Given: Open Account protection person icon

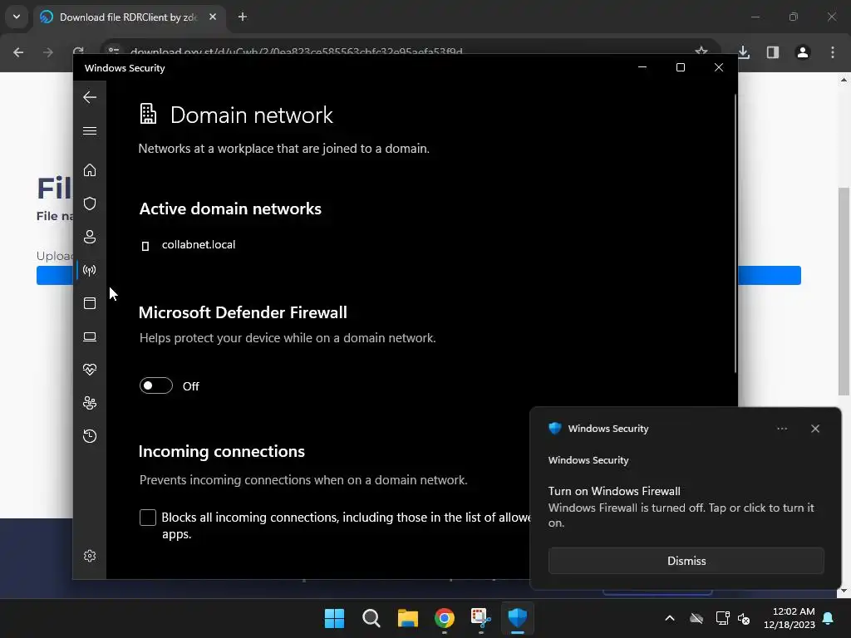Looking at the screenshot, I should point(90,237).
